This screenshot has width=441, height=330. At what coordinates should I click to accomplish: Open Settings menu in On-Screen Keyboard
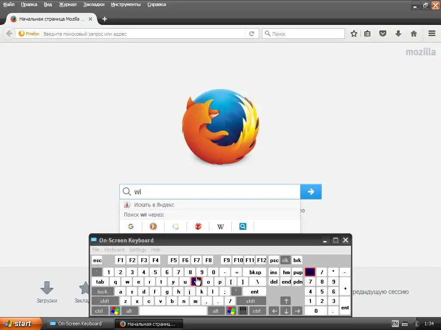click(137, 250)
